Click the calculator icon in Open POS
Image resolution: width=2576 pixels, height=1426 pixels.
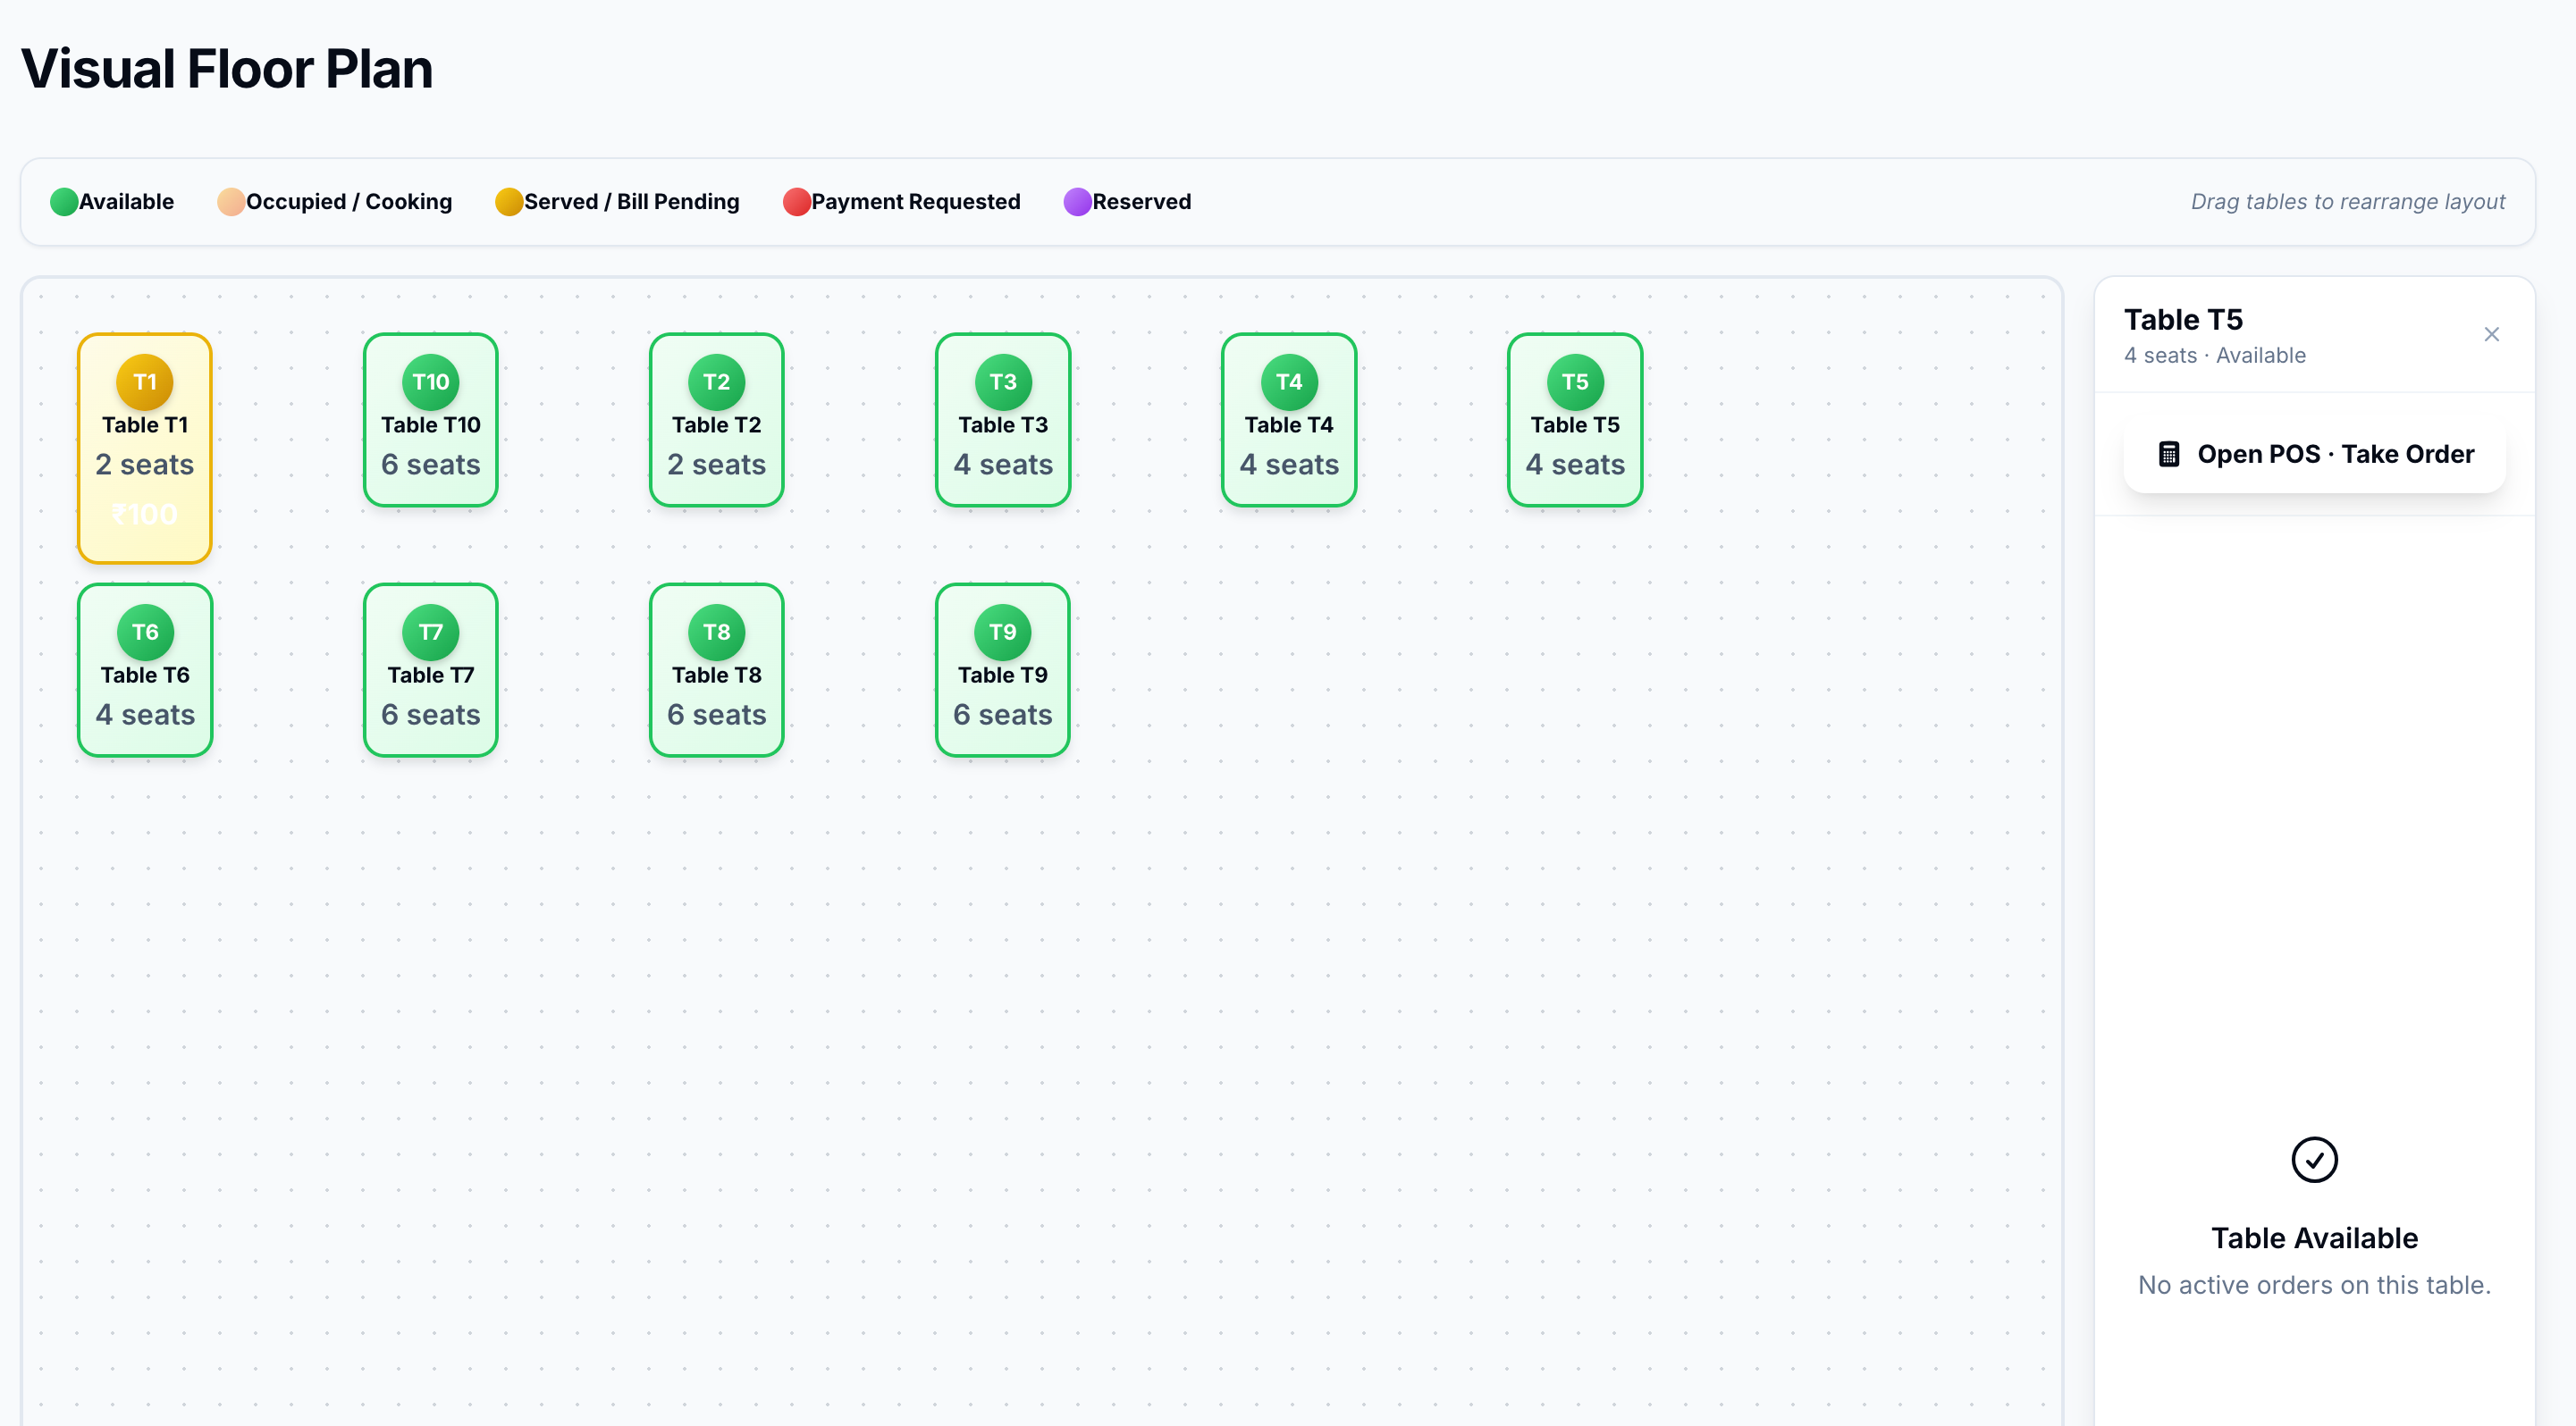tap(2168, 455)
